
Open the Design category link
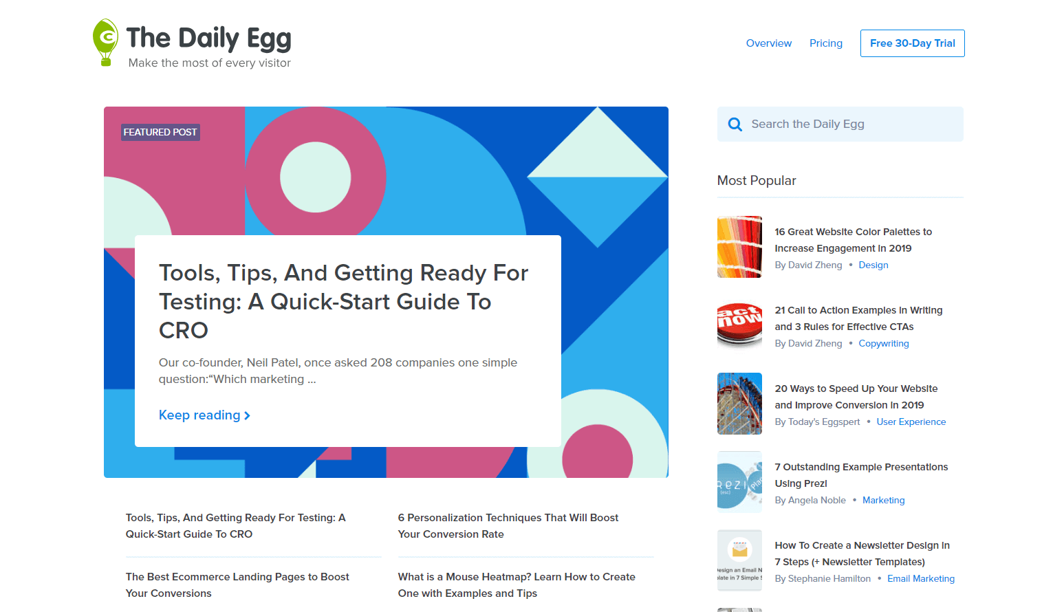[x=873, y=265]
